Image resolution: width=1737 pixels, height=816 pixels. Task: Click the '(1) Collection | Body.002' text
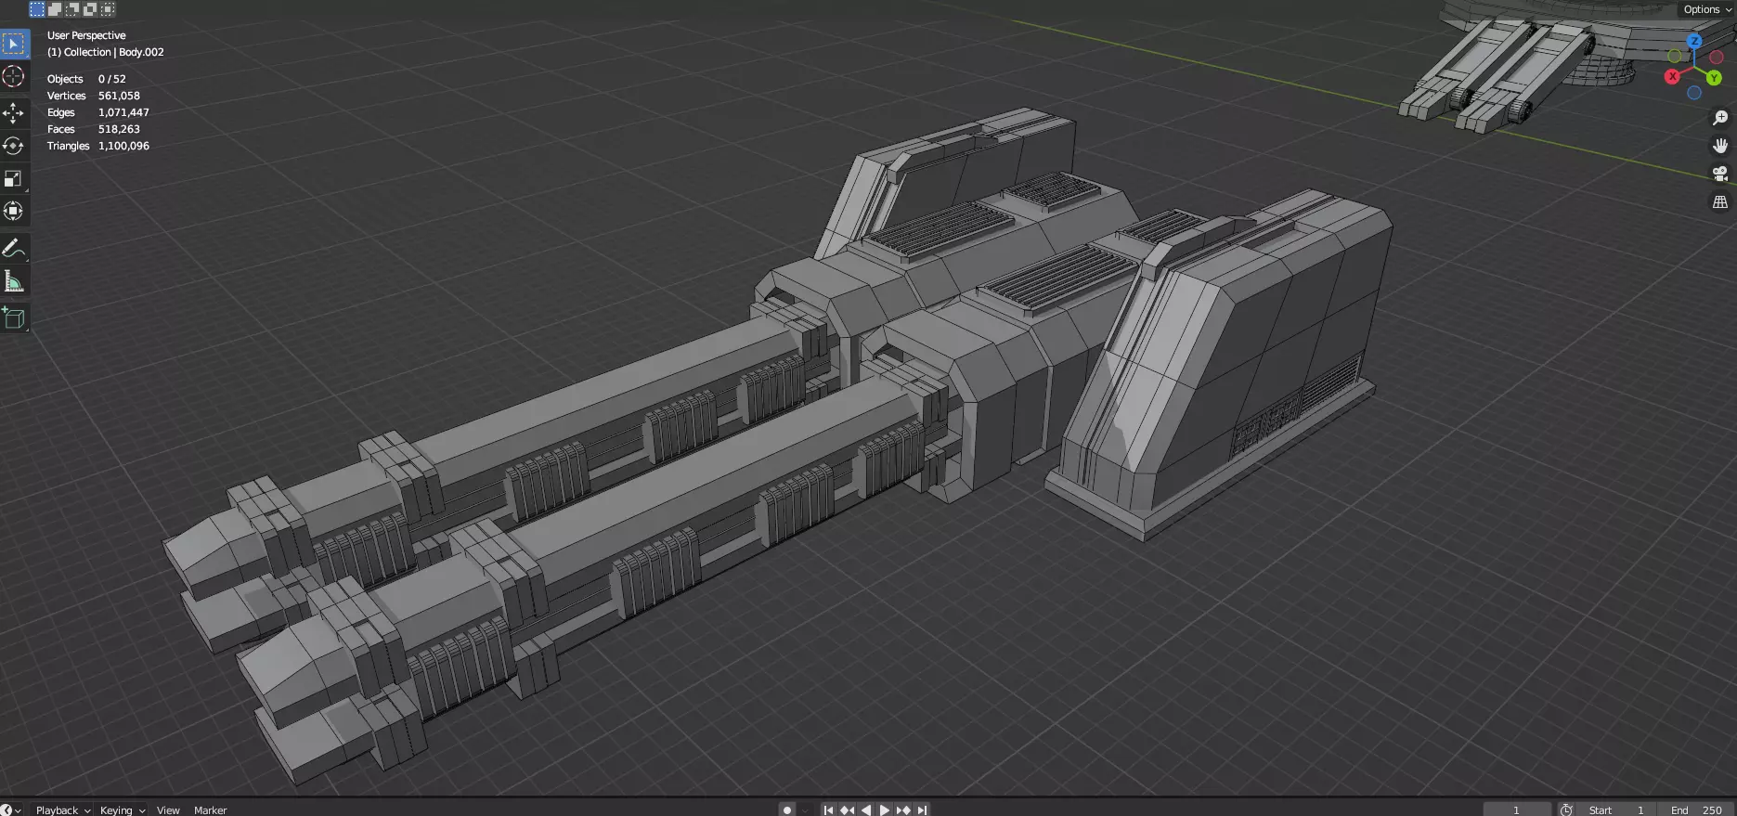coord(105,52)
